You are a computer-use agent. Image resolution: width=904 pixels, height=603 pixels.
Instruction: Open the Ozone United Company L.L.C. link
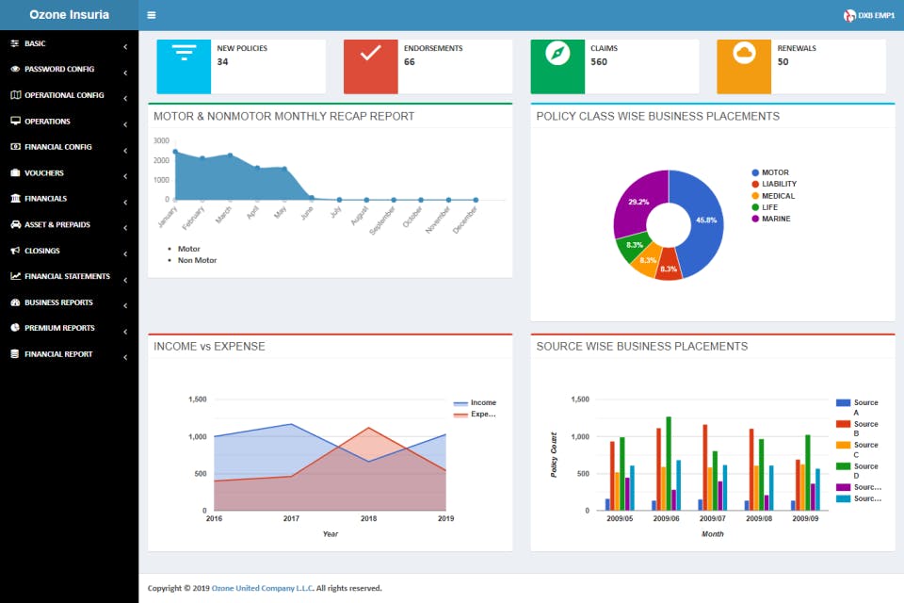tap(263, 588)
